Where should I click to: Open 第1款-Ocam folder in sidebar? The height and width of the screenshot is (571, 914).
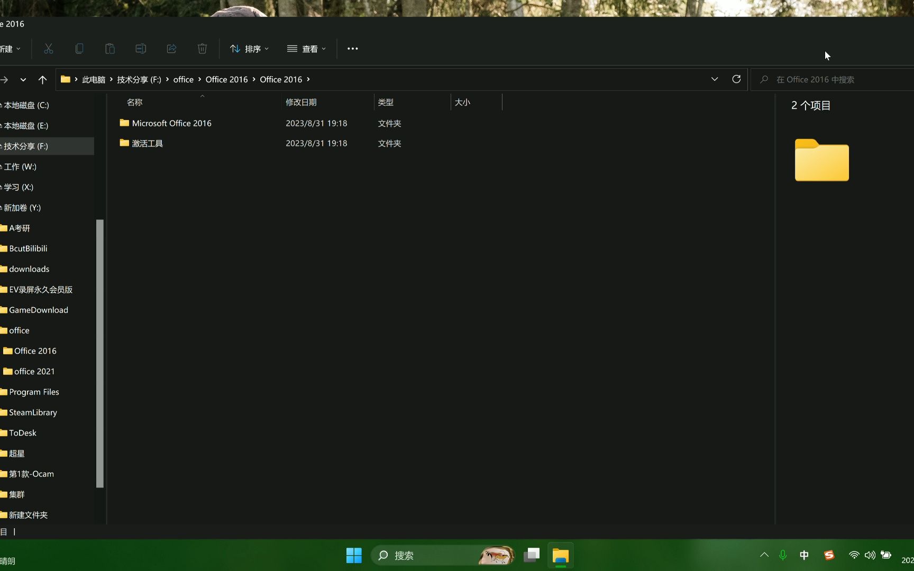pos(31,474)
